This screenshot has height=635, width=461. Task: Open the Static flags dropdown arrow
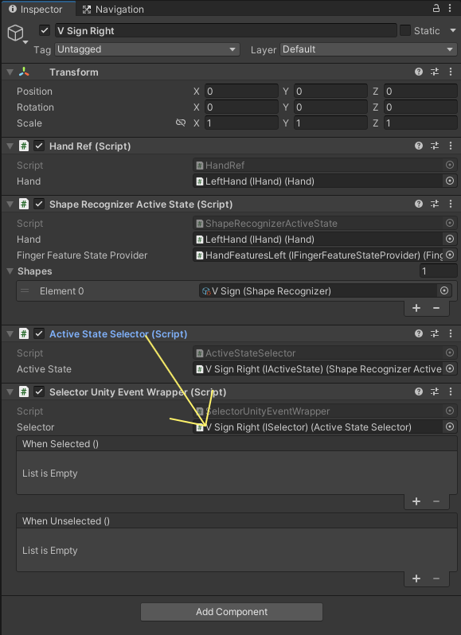coord(452,30)
